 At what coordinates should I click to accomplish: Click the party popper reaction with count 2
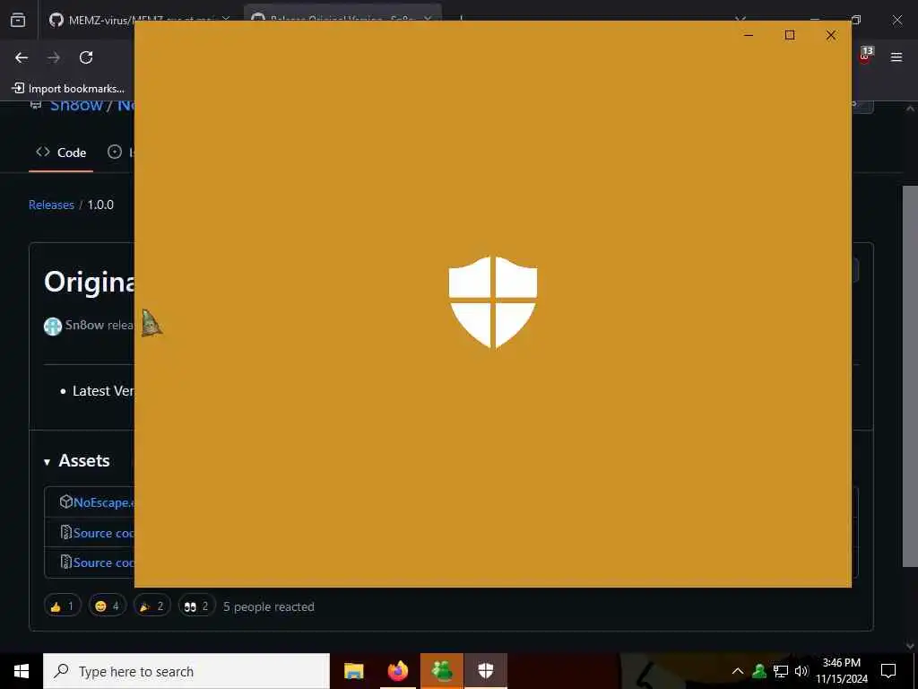click(152, 606)
